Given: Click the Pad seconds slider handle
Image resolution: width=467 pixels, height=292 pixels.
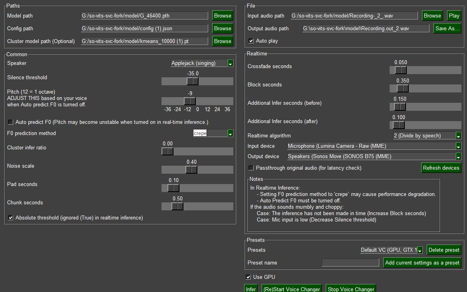Looking at the screenshot, I should [173, 188].
